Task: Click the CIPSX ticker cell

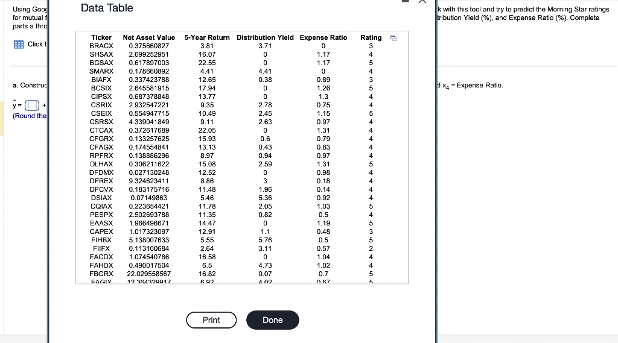Action: (101, 96)
